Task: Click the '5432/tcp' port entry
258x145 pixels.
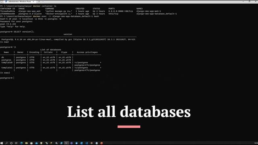Action: pyautogui.click(x=113, y=14)
